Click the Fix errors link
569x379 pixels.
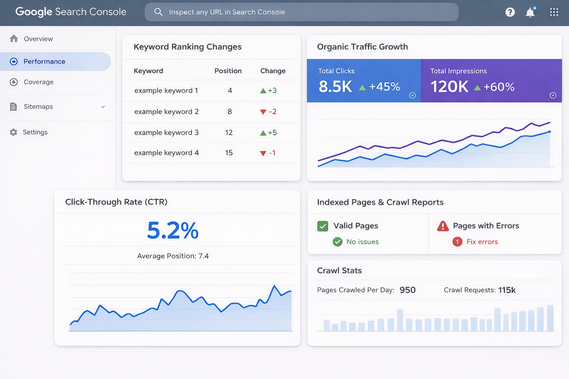[x=482, y=242]
